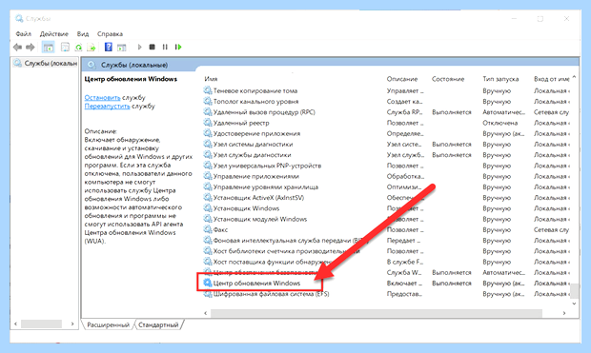
Task: Click the Export list toolbar icon
Action: [x=92, y=48]
